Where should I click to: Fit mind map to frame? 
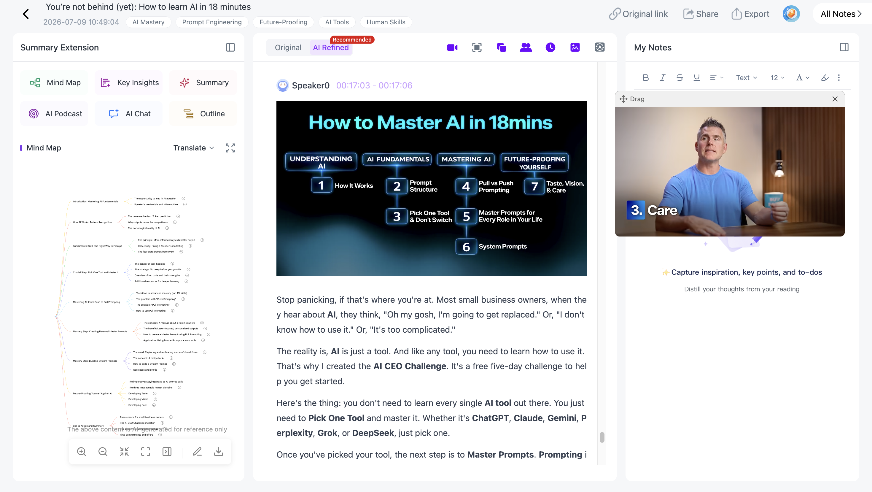146,451
